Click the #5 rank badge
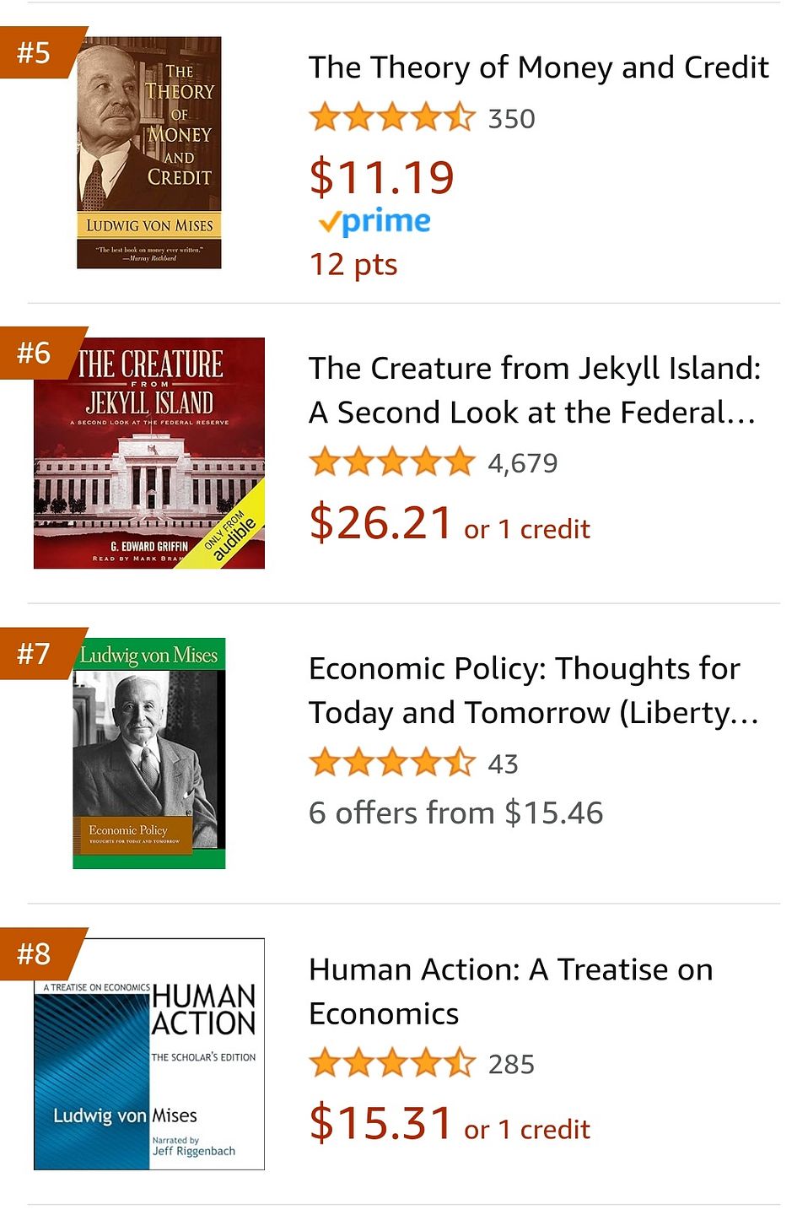This screenshot has height=1215, width=808. coord(35,52)
